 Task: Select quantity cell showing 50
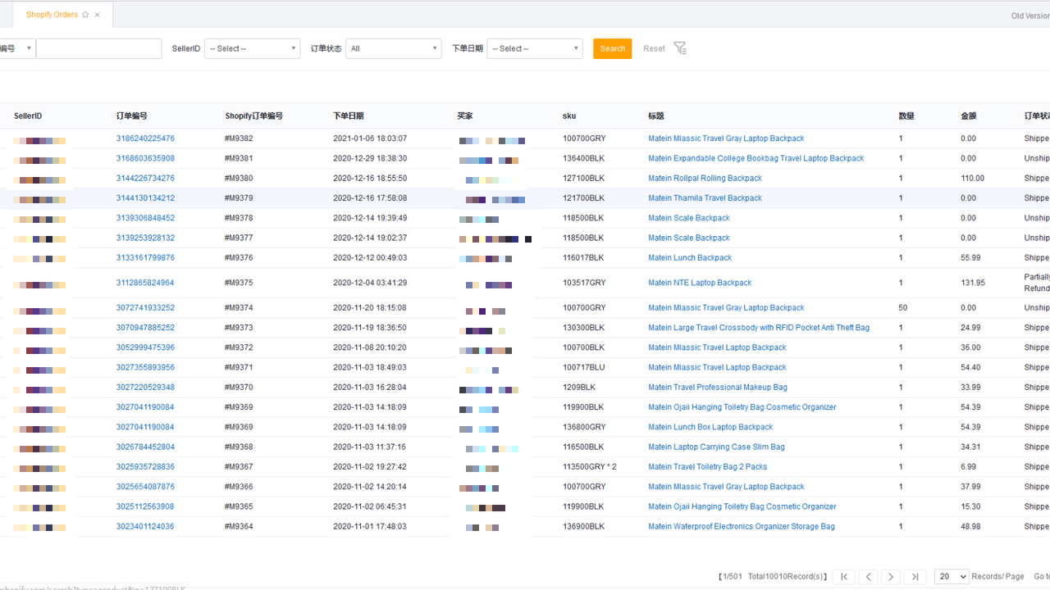(x=903, y=307)
